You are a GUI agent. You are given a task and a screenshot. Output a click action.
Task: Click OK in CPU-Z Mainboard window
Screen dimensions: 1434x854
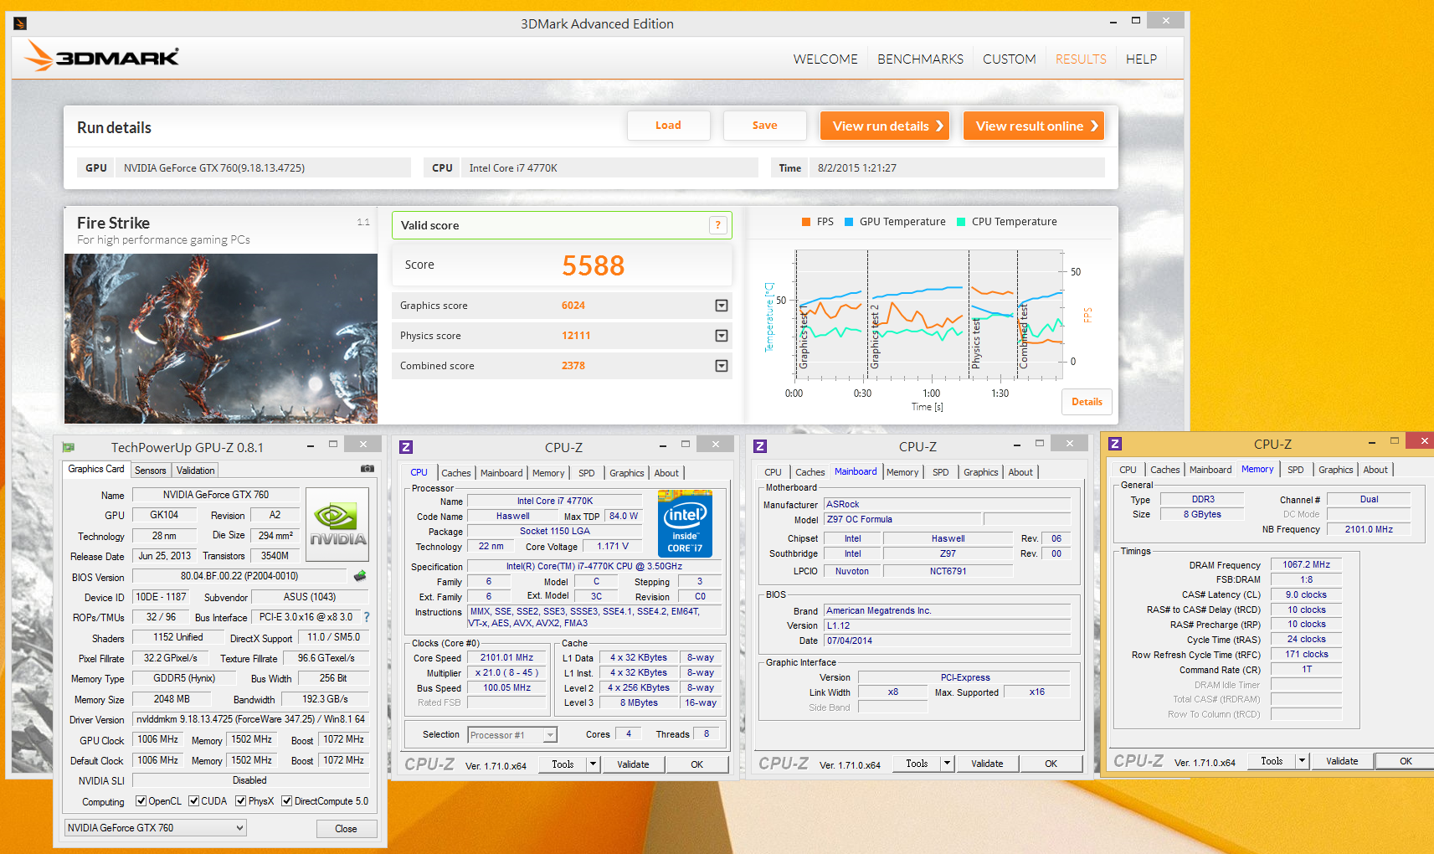1051,764
